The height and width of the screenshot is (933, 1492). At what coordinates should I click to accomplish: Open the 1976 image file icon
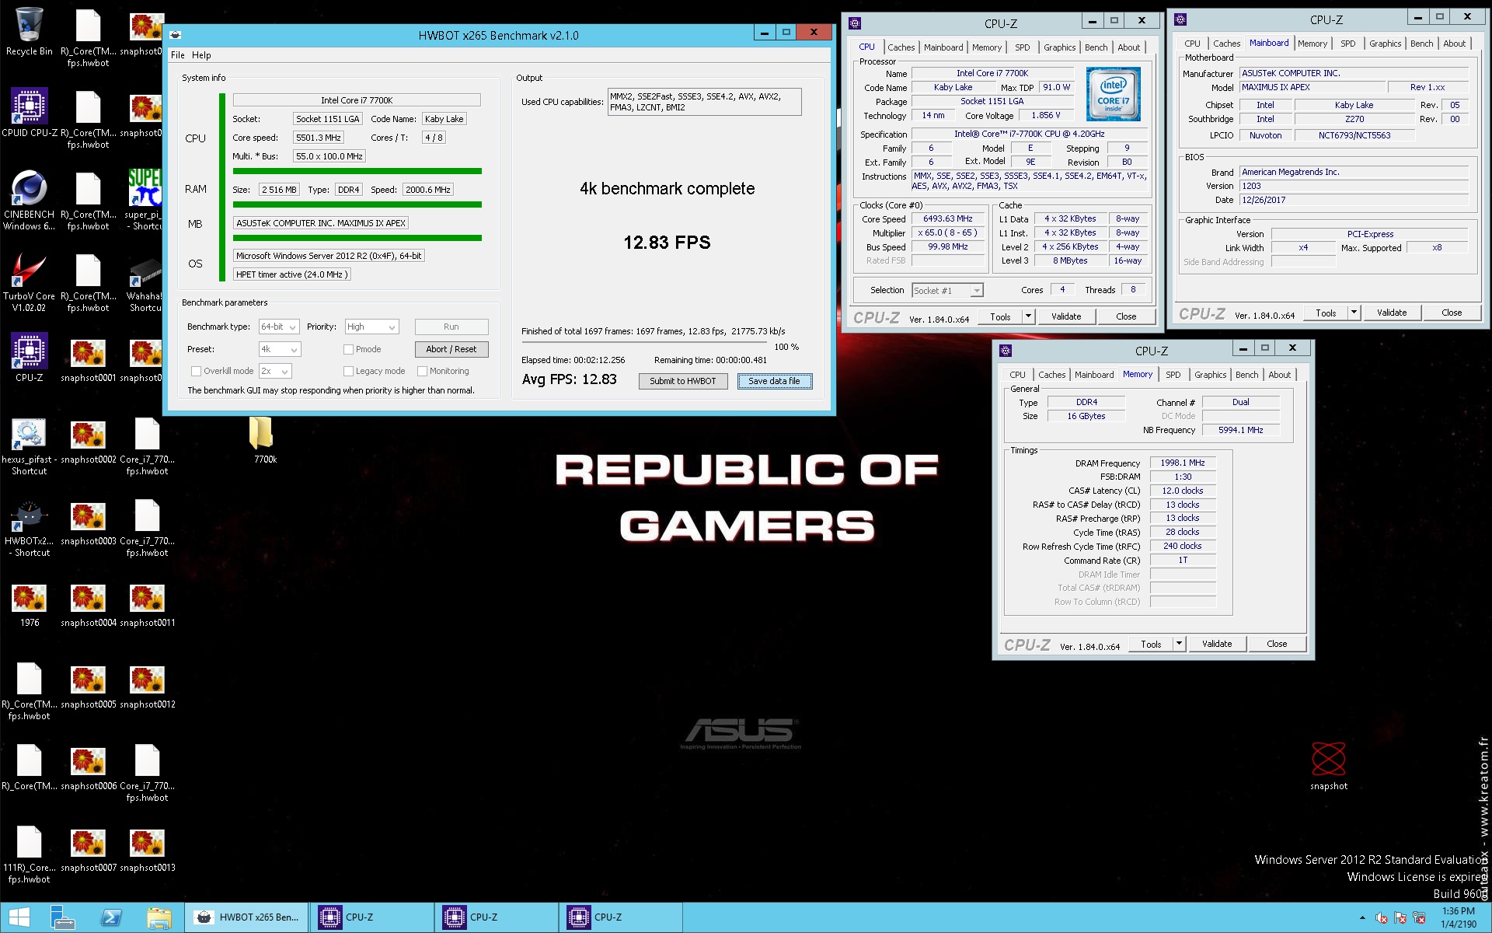coord(30,606)
